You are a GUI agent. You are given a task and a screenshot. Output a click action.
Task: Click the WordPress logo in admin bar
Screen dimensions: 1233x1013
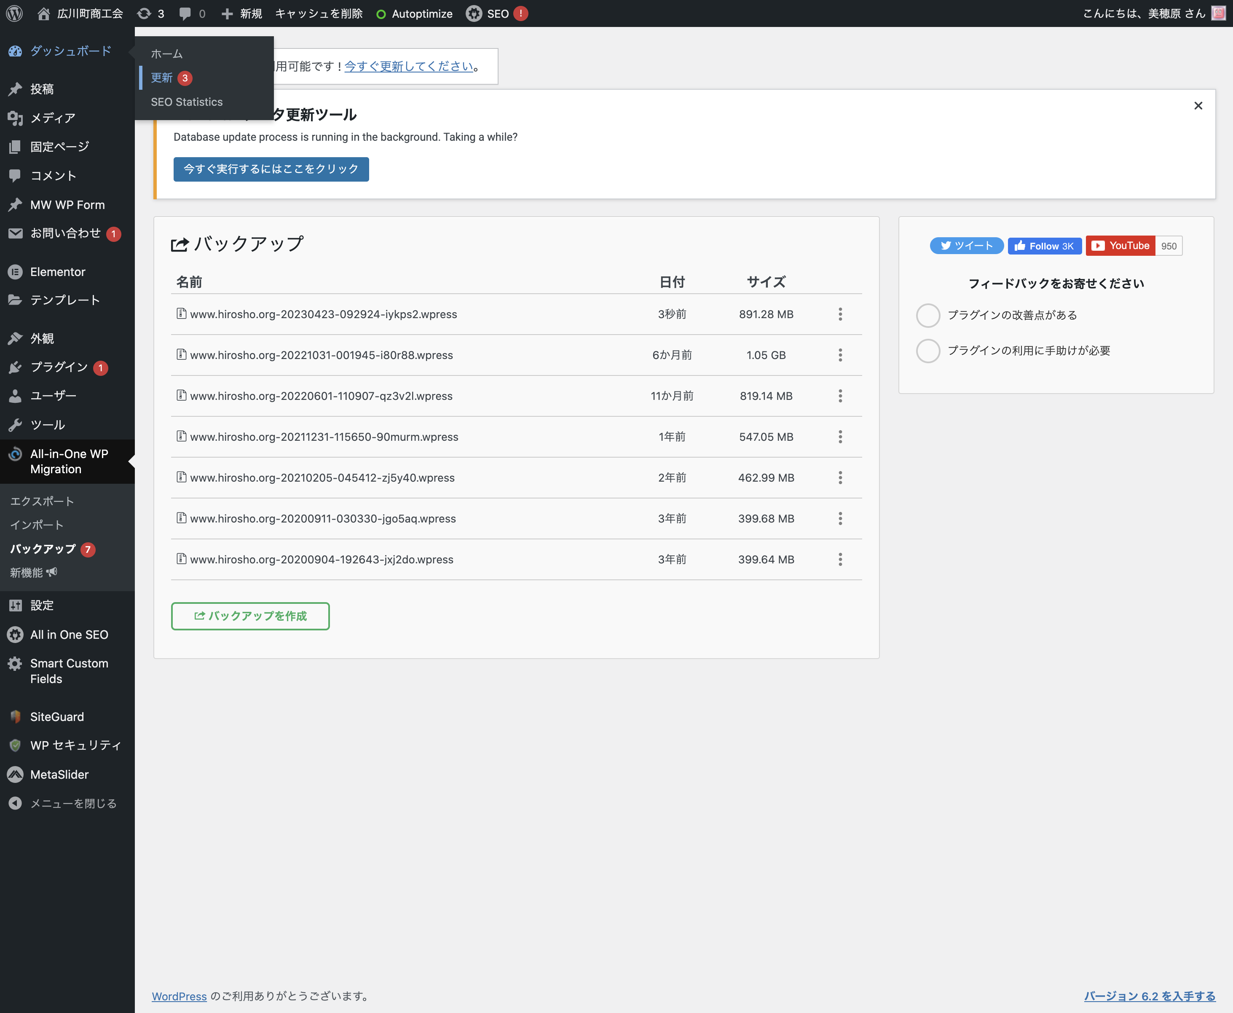(15, 13)
